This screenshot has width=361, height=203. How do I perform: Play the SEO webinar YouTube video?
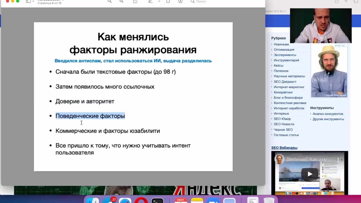[x=310, y=174]
